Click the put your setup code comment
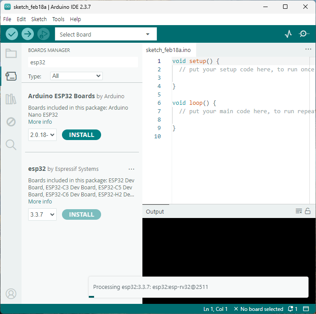316x314 pixels. [247, 70]
